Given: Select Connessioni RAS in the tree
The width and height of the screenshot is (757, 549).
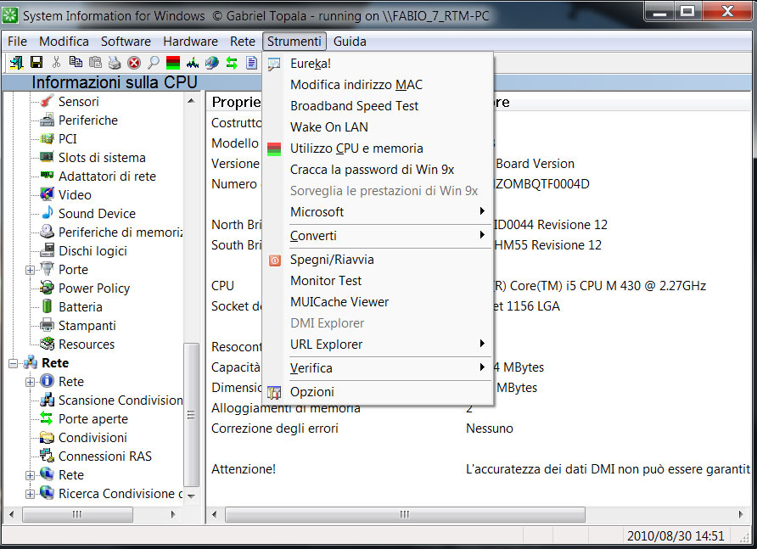Looking at the screenshot, I should point(104,457).
